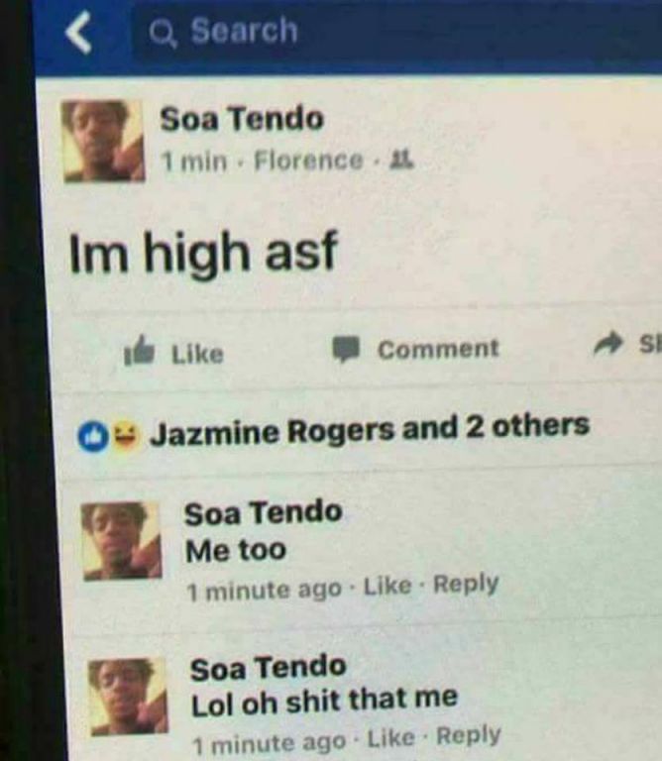Open Soa Tendo's post profile picture

click(103, 141)
